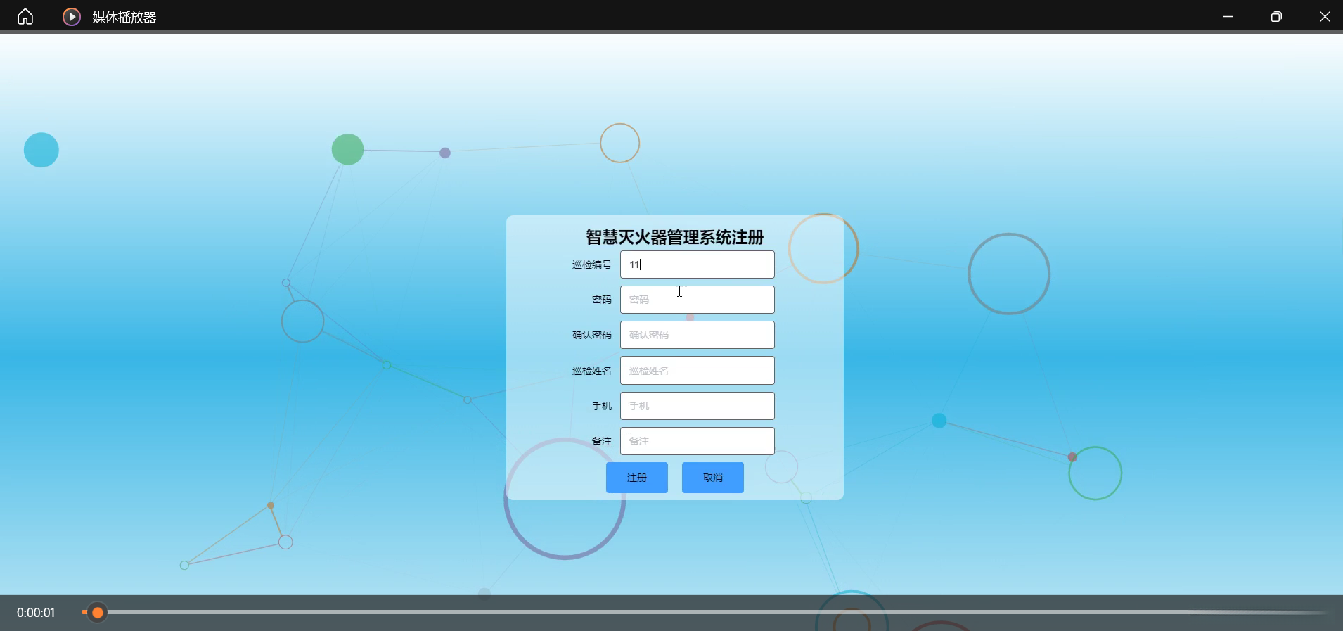Click into the 巡检姓名 field
1343x631 pixels.
[697, 371]
